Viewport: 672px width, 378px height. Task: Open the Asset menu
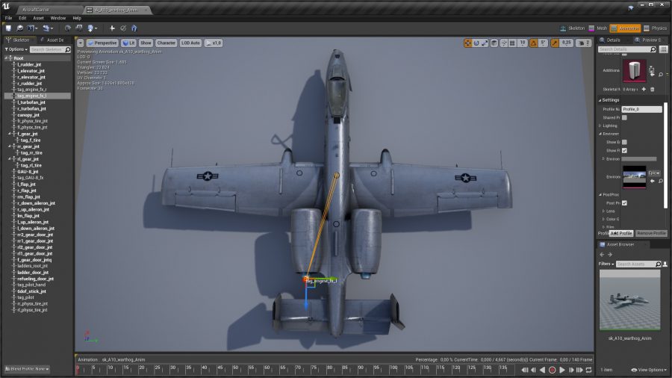[39, 18]
